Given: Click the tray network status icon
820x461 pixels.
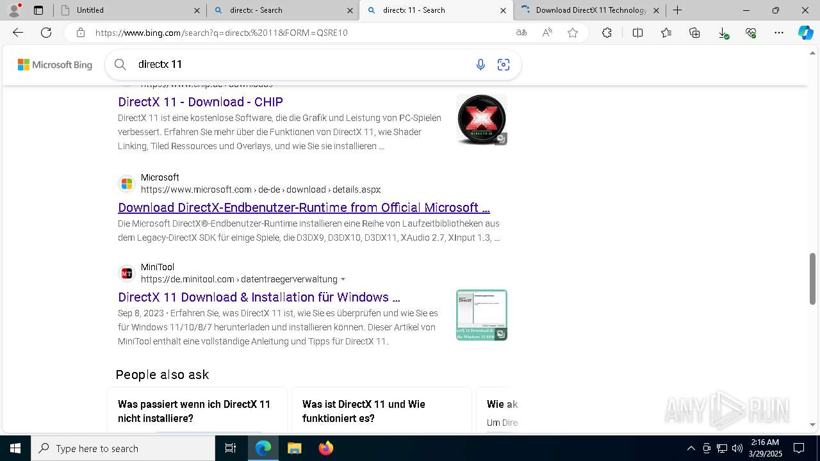Looking at the screenshot, I should [722, 448].
